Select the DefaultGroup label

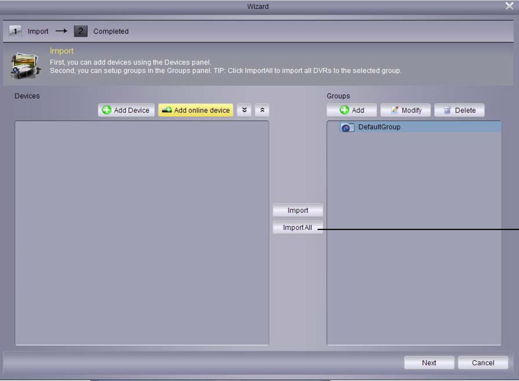coord(379,127)
